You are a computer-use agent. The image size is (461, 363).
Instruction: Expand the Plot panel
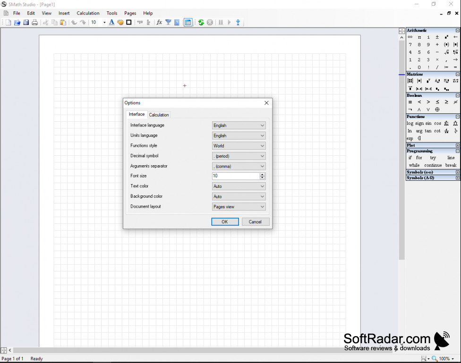coord(458,145)
